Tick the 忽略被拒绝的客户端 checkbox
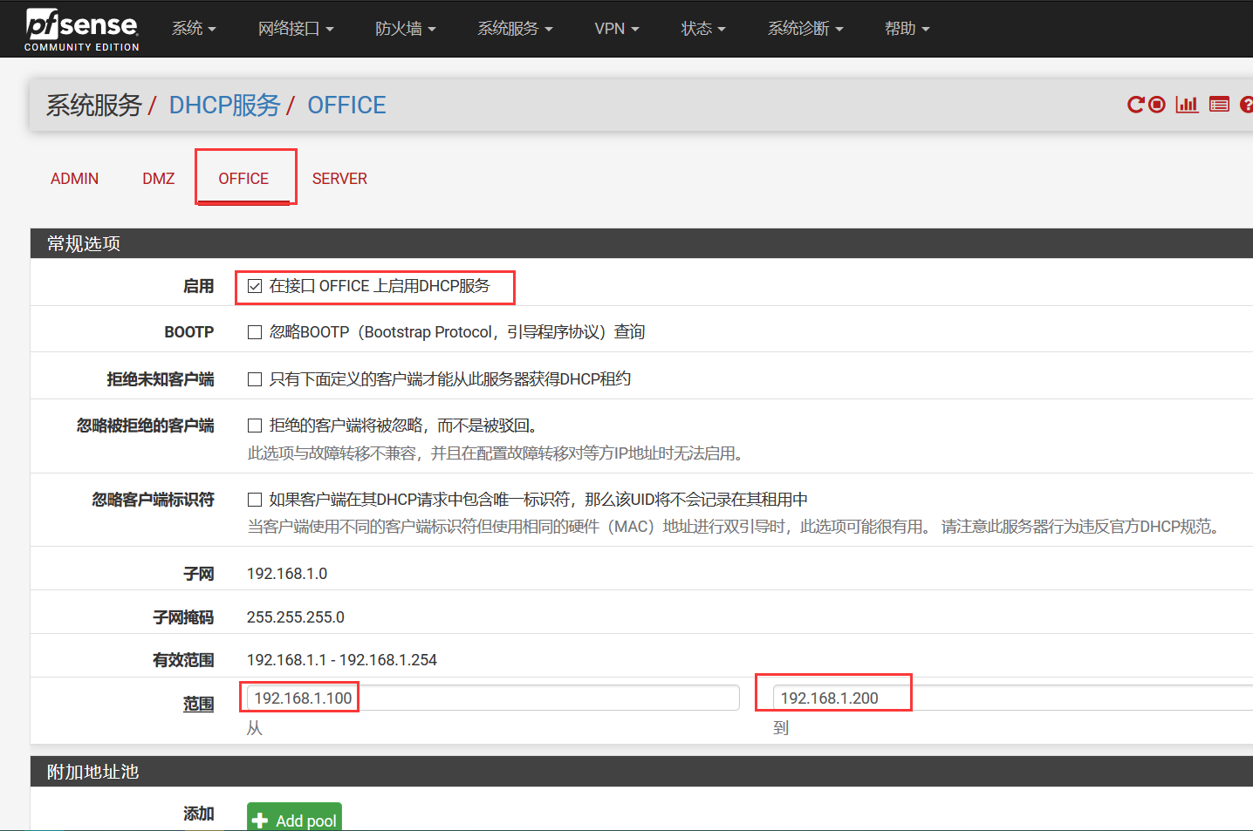 pos(255,426)
